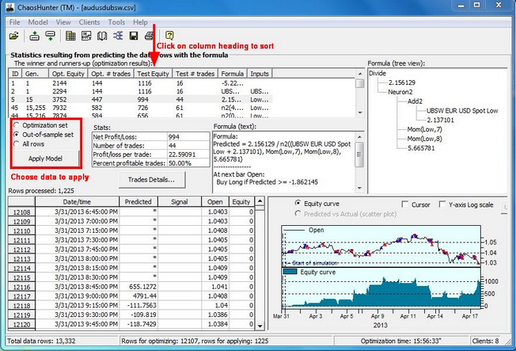516x351 pixels.
Task: Select the Neuron2 node in formula tree
Action: (x=400, y=92)
